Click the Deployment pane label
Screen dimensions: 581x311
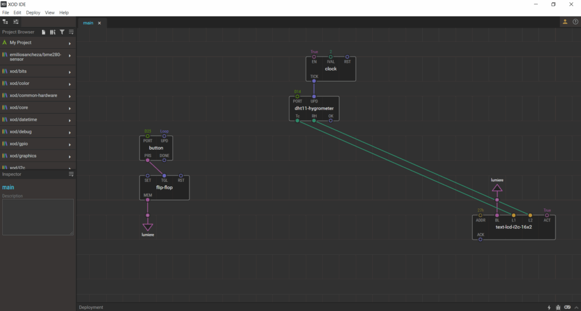click(91, 307)
